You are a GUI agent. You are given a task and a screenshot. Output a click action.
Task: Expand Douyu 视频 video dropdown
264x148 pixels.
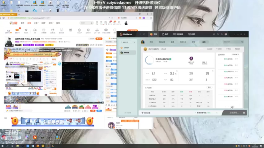44,23
